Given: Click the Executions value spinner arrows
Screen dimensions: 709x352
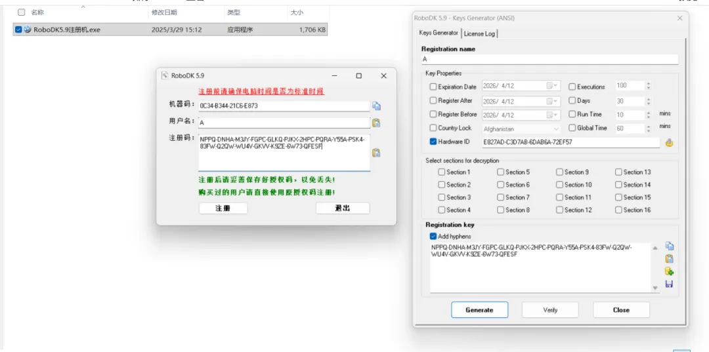Looking at the screenshot, I should pos(649,86).
